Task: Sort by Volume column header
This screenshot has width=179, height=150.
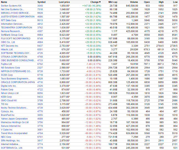Action: point(134,2)
